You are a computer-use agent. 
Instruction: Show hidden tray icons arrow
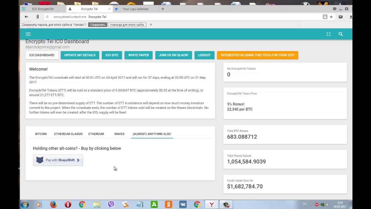click(311, 205)
